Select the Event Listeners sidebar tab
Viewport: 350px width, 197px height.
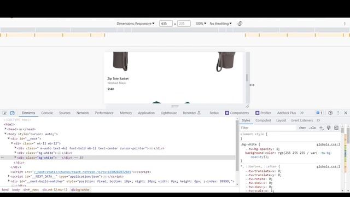(302, 120)
